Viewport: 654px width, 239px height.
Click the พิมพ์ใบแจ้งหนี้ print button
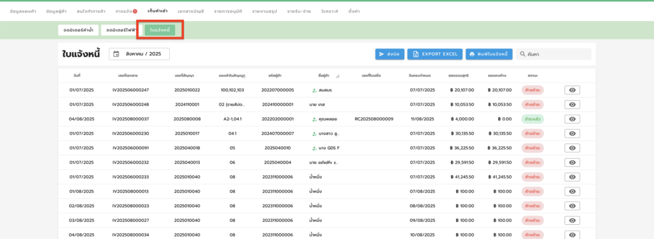click(489, 54)
